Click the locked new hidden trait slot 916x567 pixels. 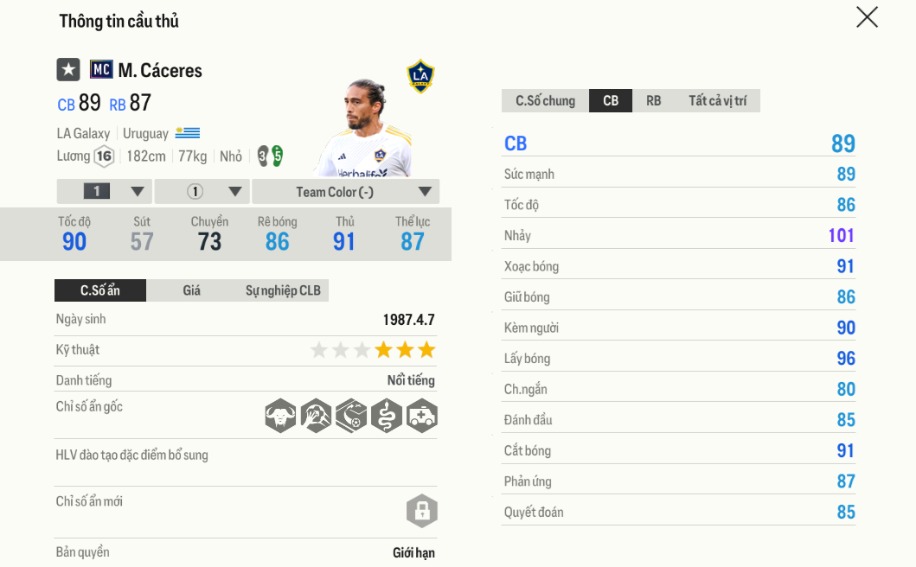422,511
